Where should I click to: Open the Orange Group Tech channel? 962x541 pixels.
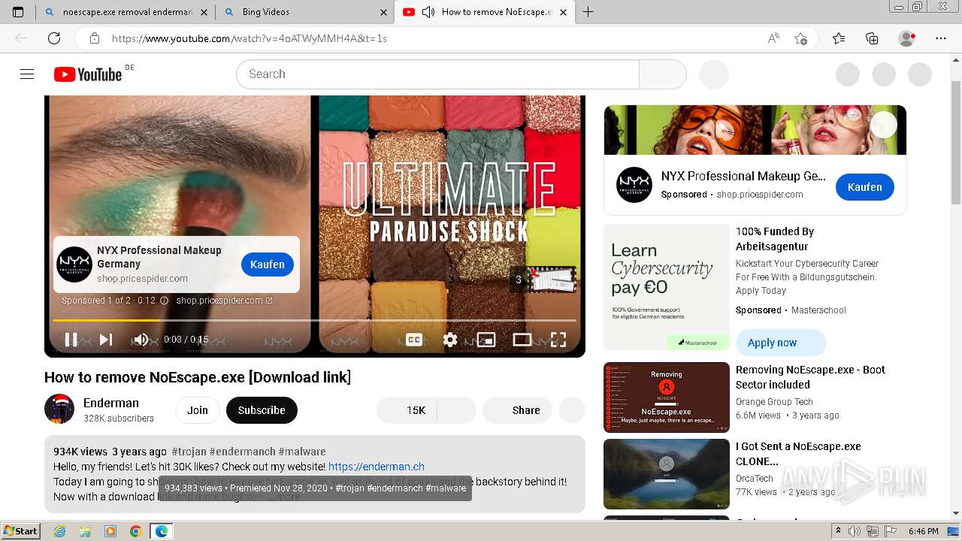coord(774,402)
